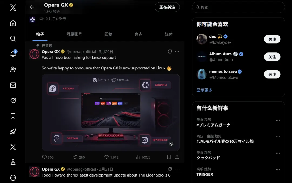Open the sidebar More circle menu
Viewport: 292px width, 183px height.
point(13,178)
